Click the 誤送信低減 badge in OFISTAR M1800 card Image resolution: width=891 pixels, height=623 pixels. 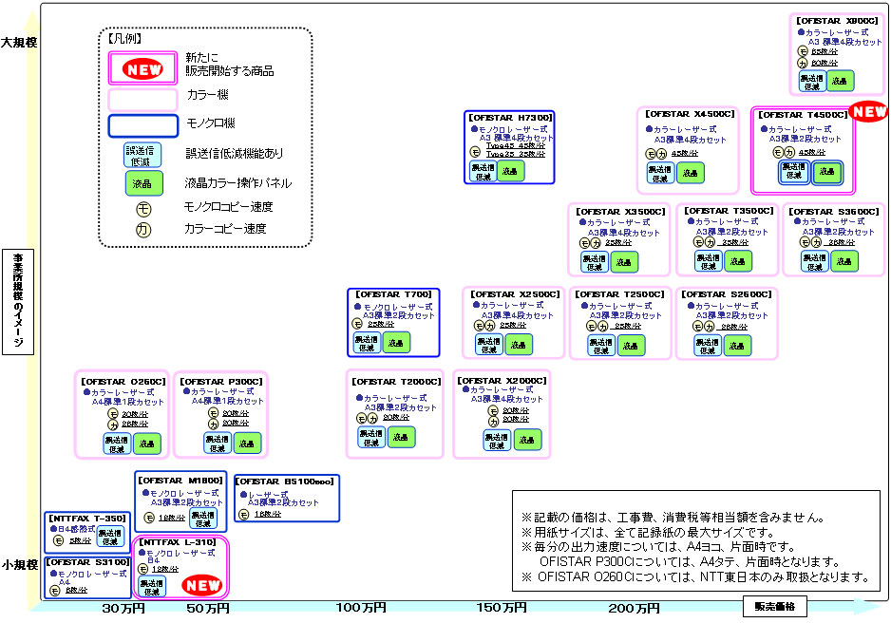203,519
